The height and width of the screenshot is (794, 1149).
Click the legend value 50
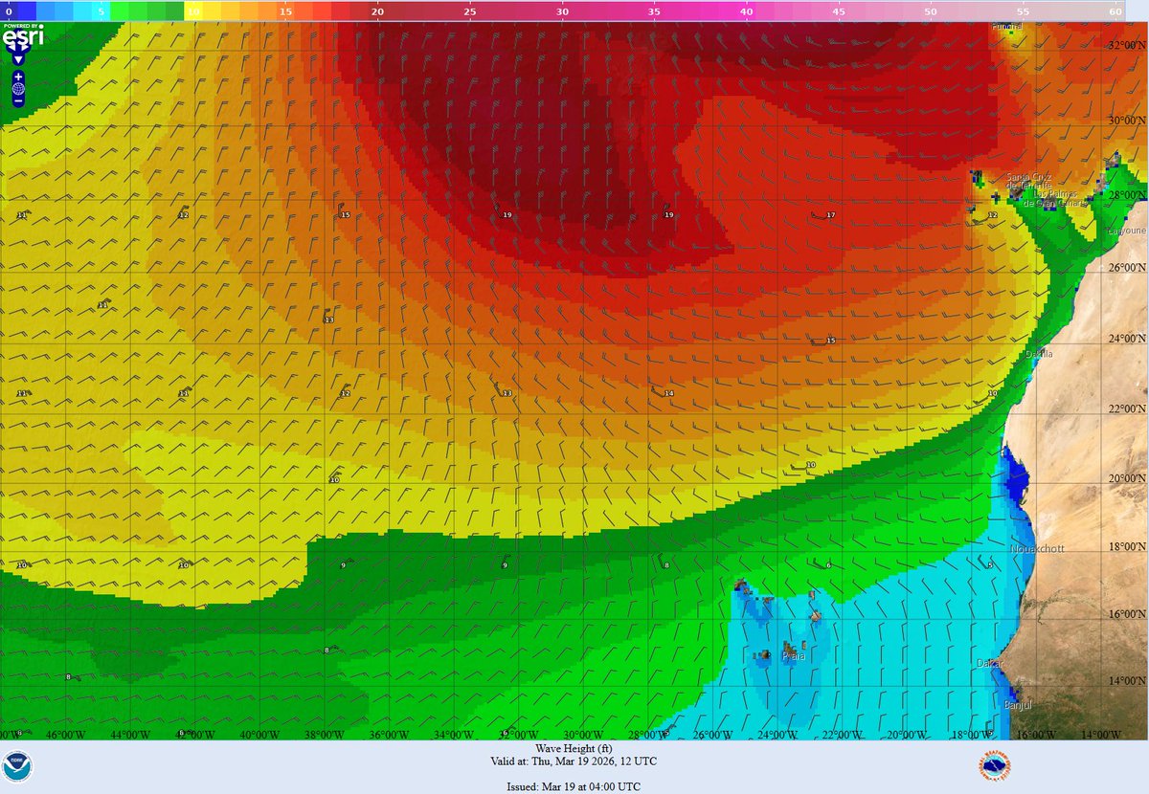pos(931,11)
